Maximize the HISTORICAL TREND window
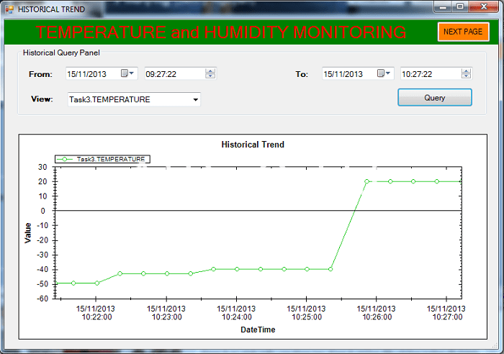 click(460, 6)
